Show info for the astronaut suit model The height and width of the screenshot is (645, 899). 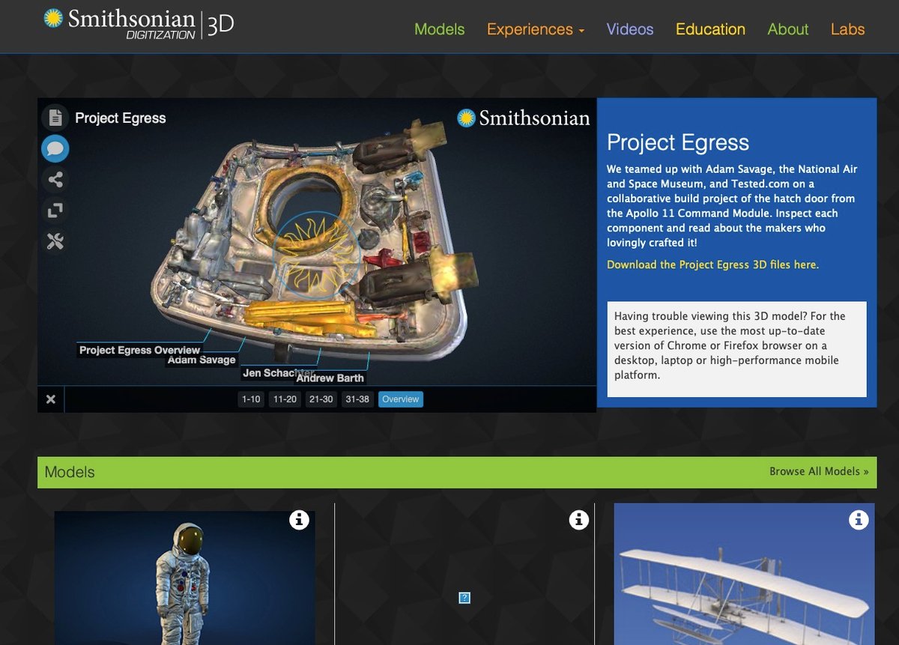coord(299,520)
